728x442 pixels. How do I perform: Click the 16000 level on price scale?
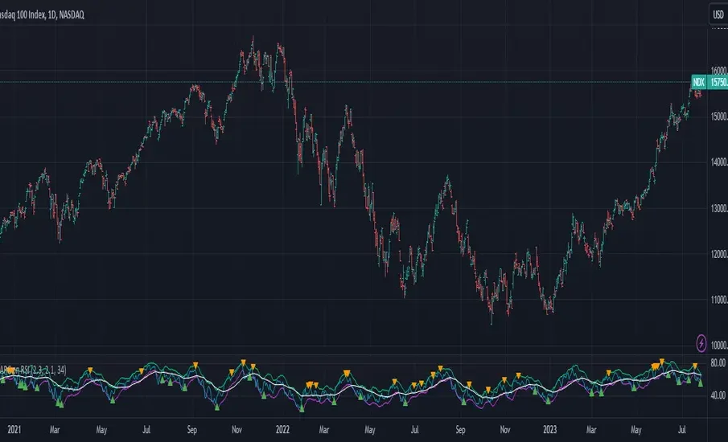pyautogui.click(x=718, y=70)
